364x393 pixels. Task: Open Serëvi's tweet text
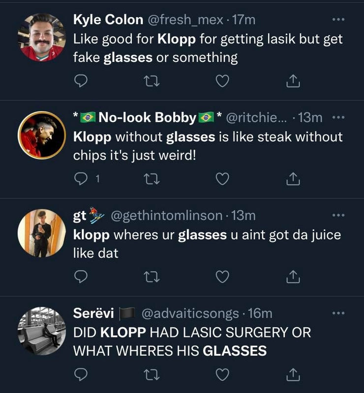(x=192, y=341)
